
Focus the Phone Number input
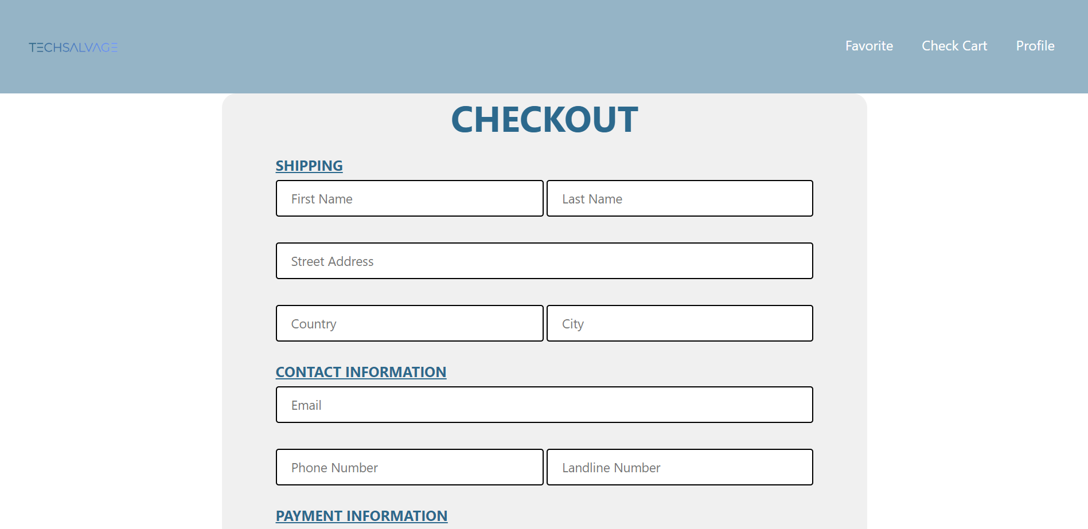409,467
